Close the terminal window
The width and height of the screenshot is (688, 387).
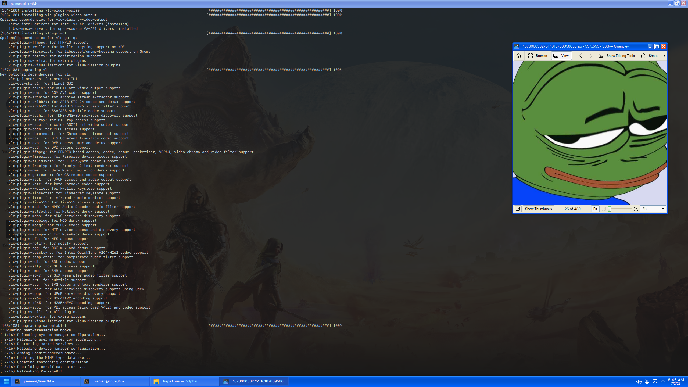(x=683, y=3)
